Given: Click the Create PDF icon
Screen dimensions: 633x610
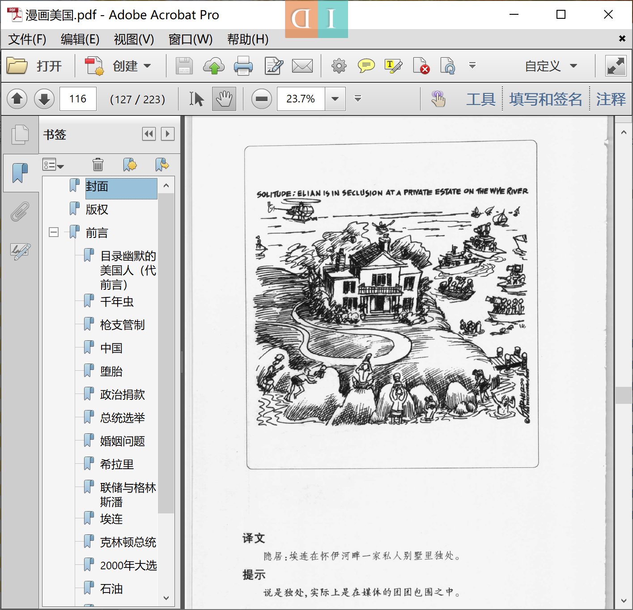Looking at the screenshot, I should (x=94, y=66).
